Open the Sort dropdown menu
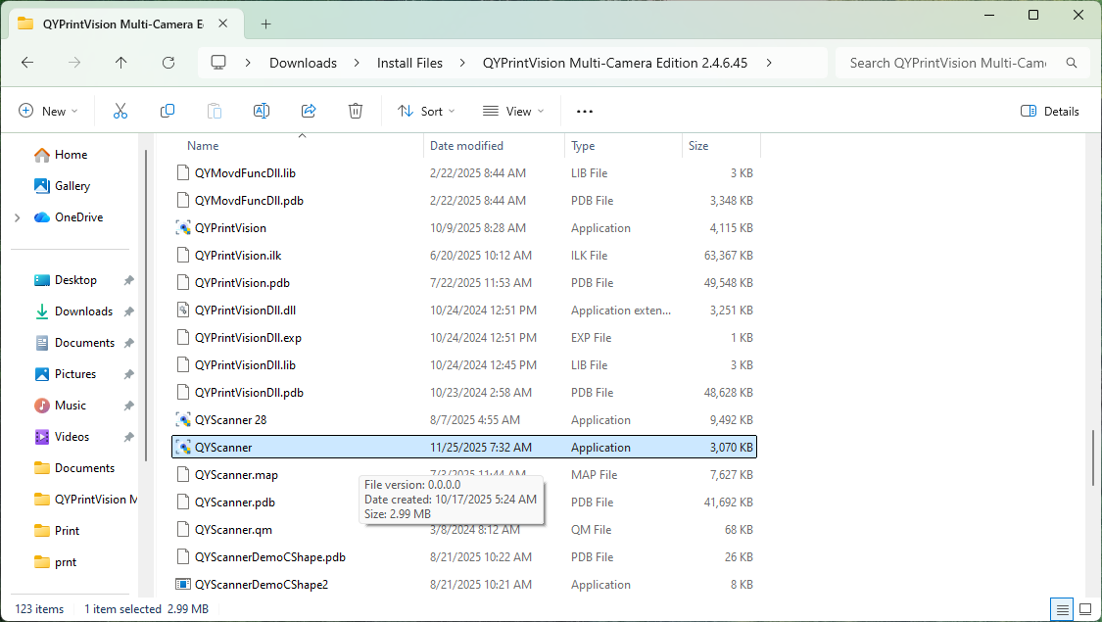The image size is (1102, 622). tap(427, 111)
